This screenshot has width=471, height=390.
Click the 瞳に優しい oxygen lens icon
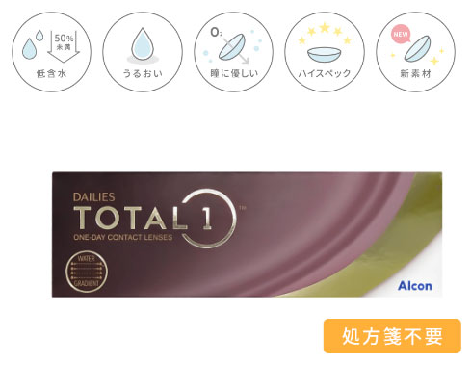tap(233, 52)
